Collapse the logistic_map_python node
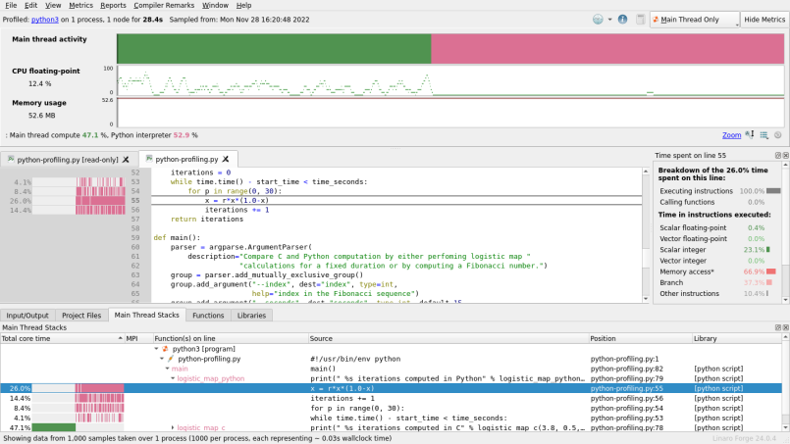This screenshot has width=790, height=444. (173, 378)
